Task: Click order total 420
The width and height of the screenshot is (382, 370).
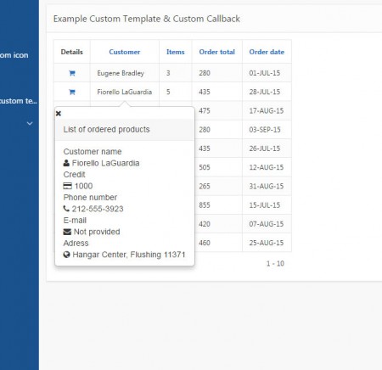Action: click(x=205, y=224)
